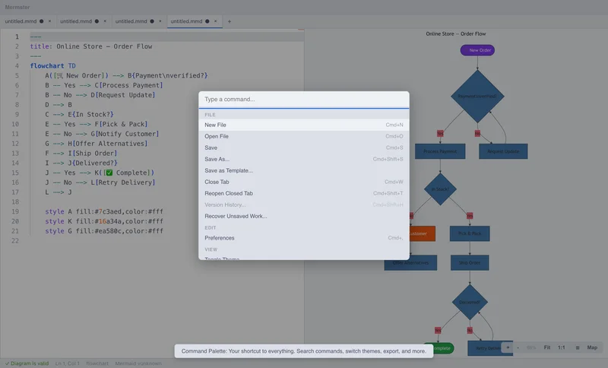Screen dimensions: 608x368
Task: Select the Save command
Action: 303,148
